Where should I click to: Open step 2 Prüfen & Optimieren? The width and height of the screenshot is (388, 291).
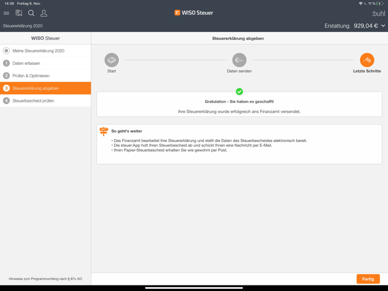click(x=30, y=76)
